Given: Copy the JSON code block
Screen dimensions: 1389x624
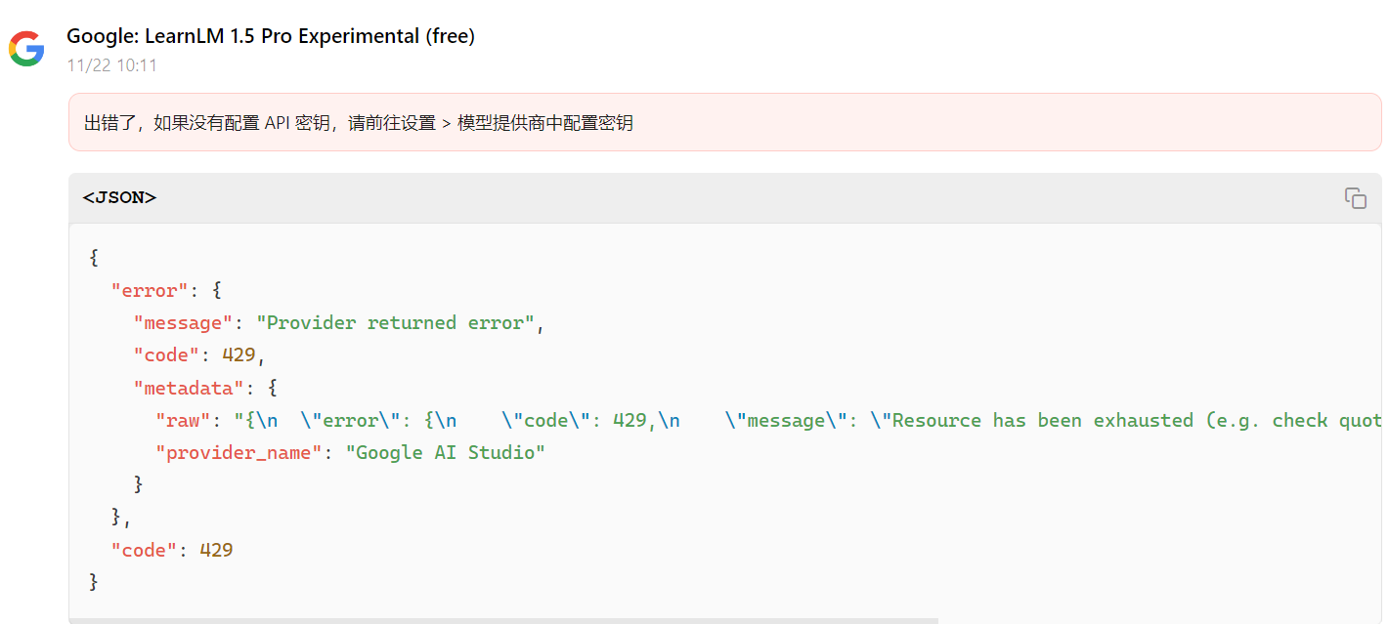Looking at the screenshot, I should (1355, 198).
